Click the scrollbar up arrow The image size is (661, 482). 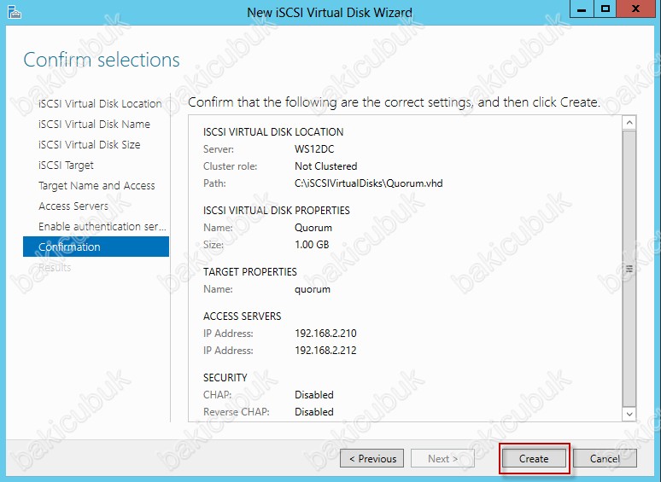pyautogui.click(x=629, y=123)
